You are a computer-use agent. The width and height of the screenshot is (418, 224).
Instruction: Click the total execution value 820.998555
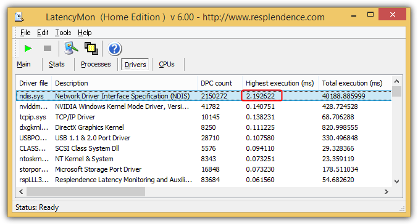tap(340, 127)
